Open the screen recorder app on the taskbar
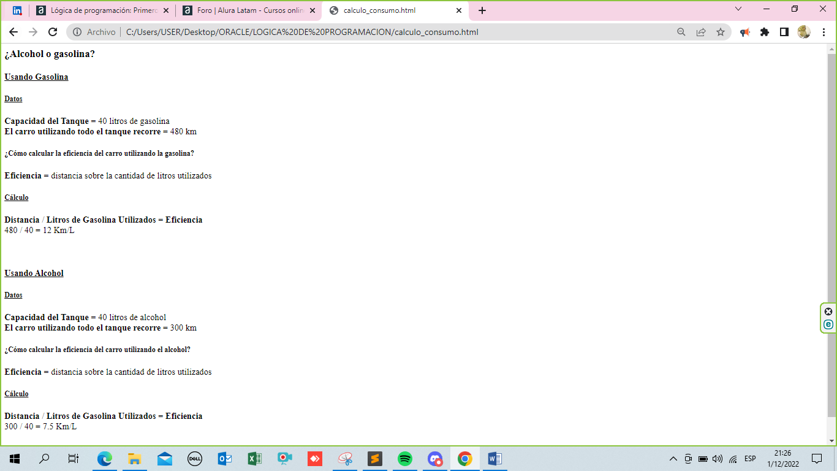Viewport: 837px width, 471px height. coord(285,458)
